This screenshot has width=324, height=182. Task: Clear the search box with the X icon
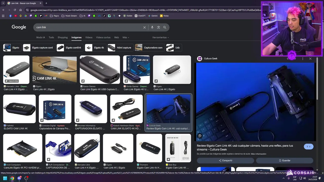pos(145,27)
